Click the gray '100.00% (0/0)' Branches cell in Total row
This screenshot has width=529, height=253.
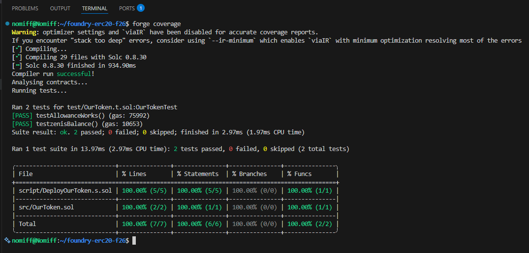[x=255, y=224]
